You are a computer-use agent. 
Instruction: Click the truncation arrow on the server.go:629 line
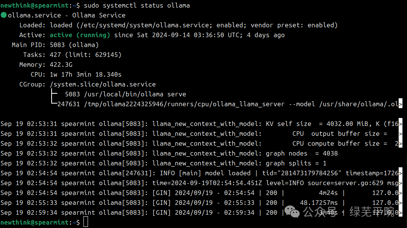coord(401,183)
